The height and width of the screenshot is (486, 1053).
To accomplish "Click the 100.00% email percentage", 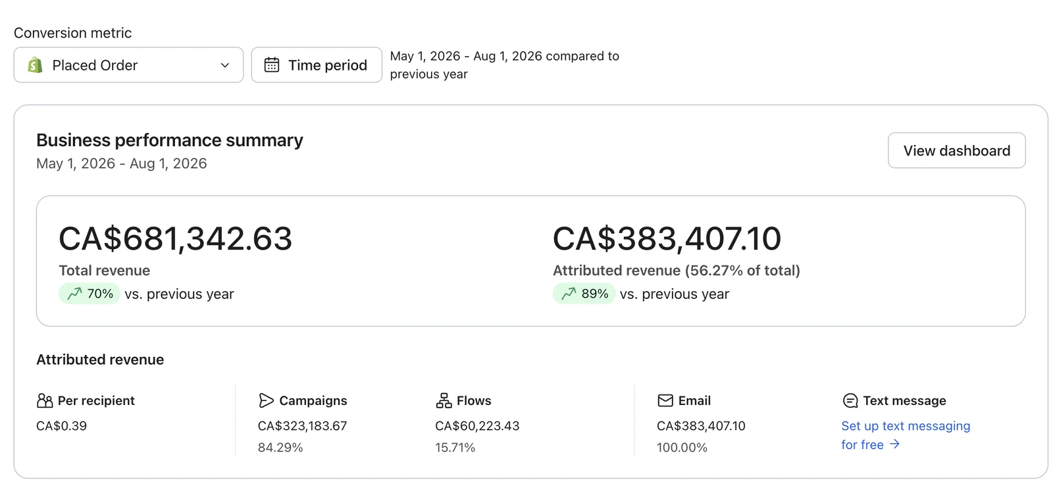I will [682, 447].
